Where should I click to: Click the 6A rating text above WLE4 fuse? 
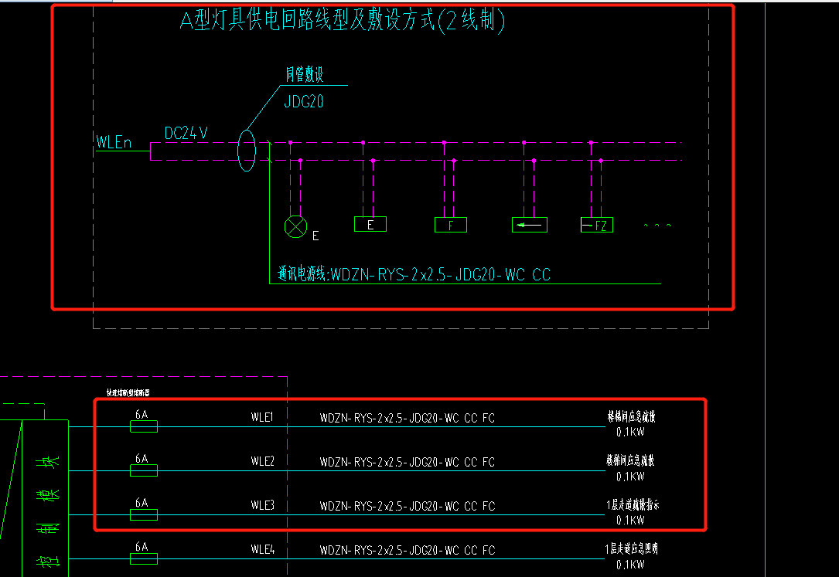pos(142,547)
